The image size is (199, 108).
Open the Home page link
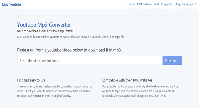(131, 4)
